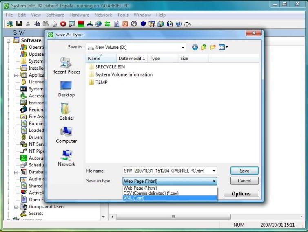Open the views menu dropdown arrow

coord(227,47)
